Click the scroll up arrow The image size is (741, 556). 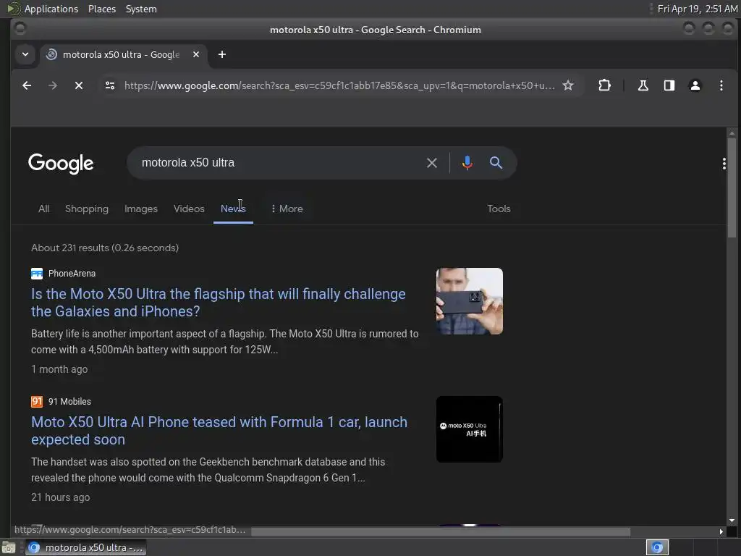(732, 133)
